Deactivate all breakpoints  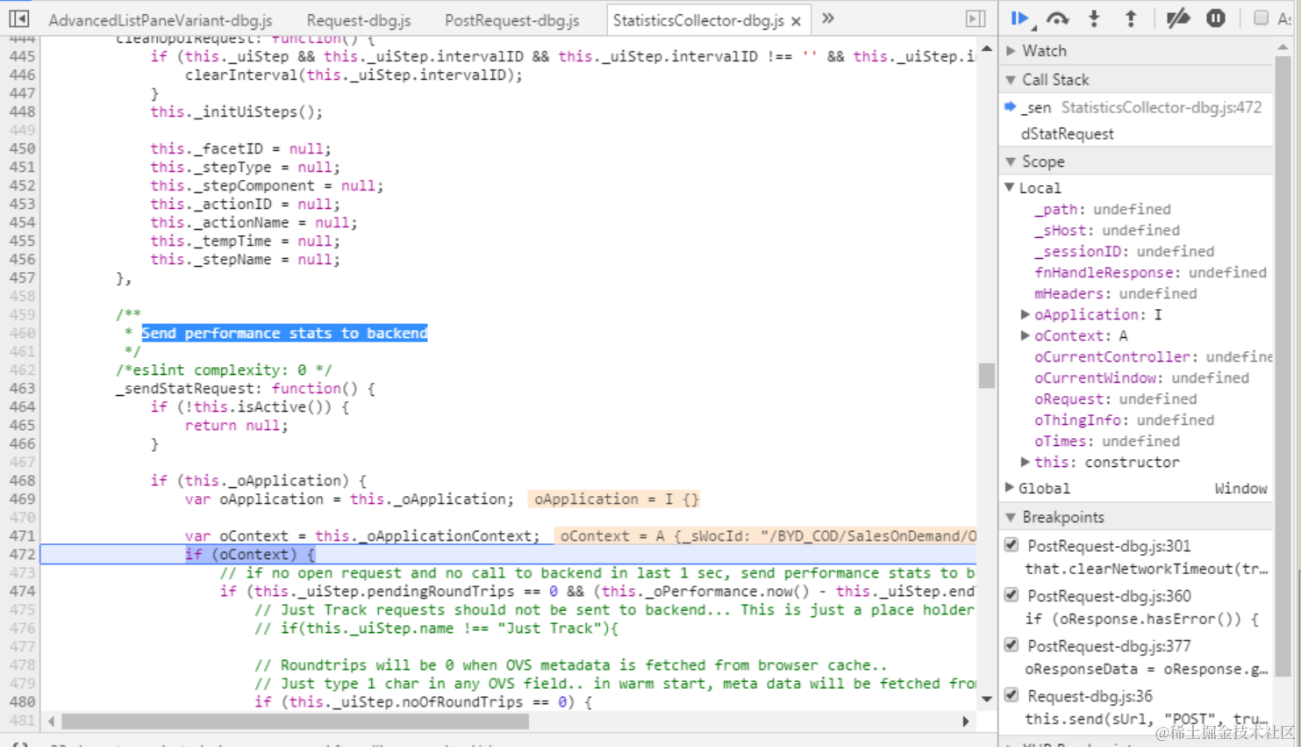[1178, 18]
